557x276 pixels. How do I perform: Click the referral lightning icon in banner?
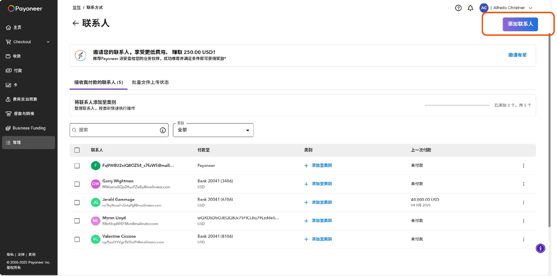(x=81, y=56)
